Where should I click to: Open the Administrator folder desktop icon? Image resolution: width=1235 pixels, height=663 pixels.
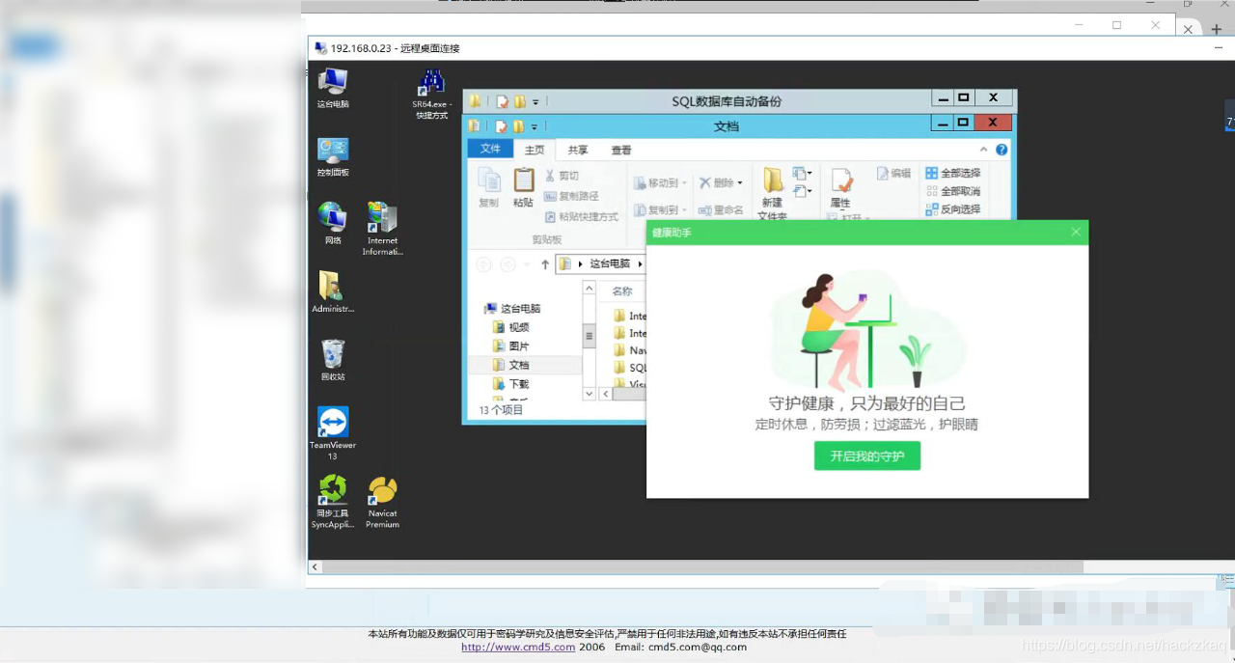pyautogui.click(x=333, y=291)
